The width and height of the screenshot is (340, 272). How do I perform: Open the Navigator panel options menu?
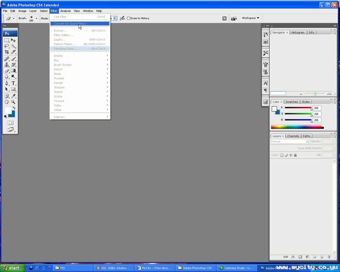pos(334,33)
